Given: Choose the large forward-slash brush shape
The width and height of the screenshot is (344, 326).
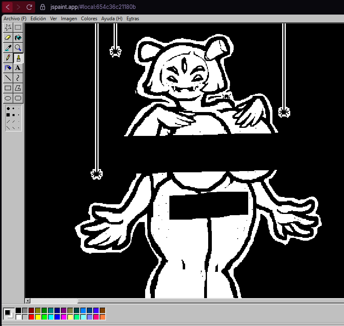Looking at the screenshot, I should coord(8,121).
